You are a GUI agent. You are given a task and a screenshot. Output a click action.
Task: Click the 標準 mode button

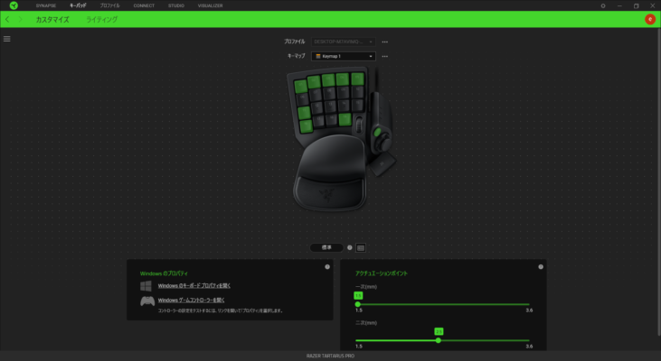coord(326,248)
